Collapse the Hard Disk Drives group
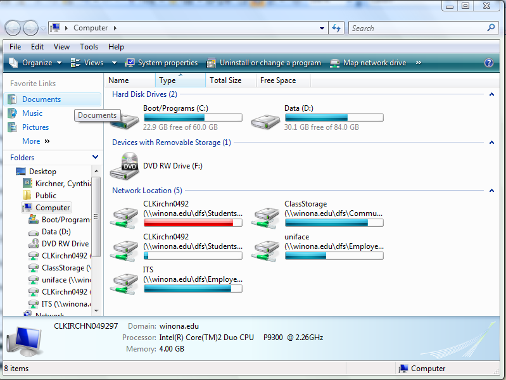This screenshot has height=380, width=506. coord(491,94)
